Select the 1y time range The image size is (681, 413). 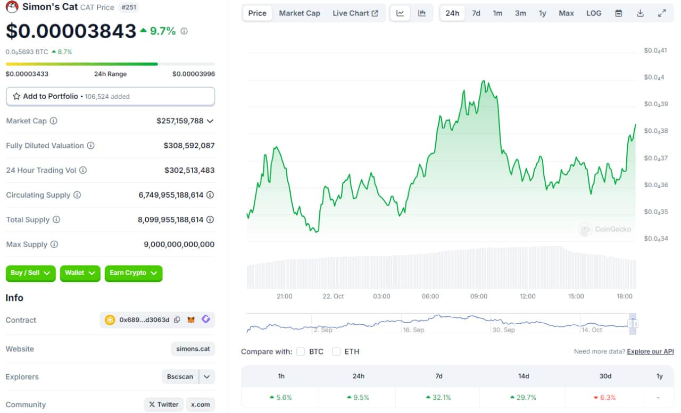click(542, 13)
